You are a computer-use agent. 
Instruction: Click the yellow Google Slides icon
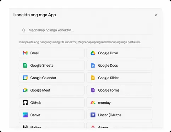(x=93, y=78)
